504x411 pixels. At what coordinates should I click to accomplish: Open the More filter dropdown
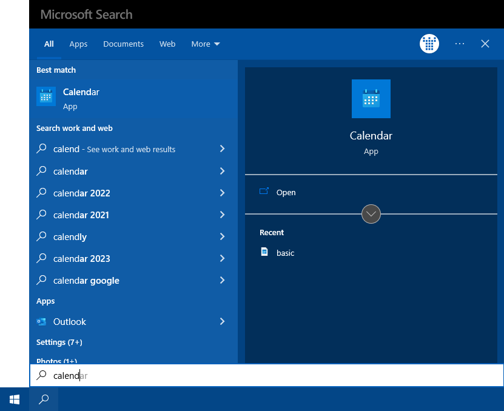pyautogui.click(x=206, y=44)
